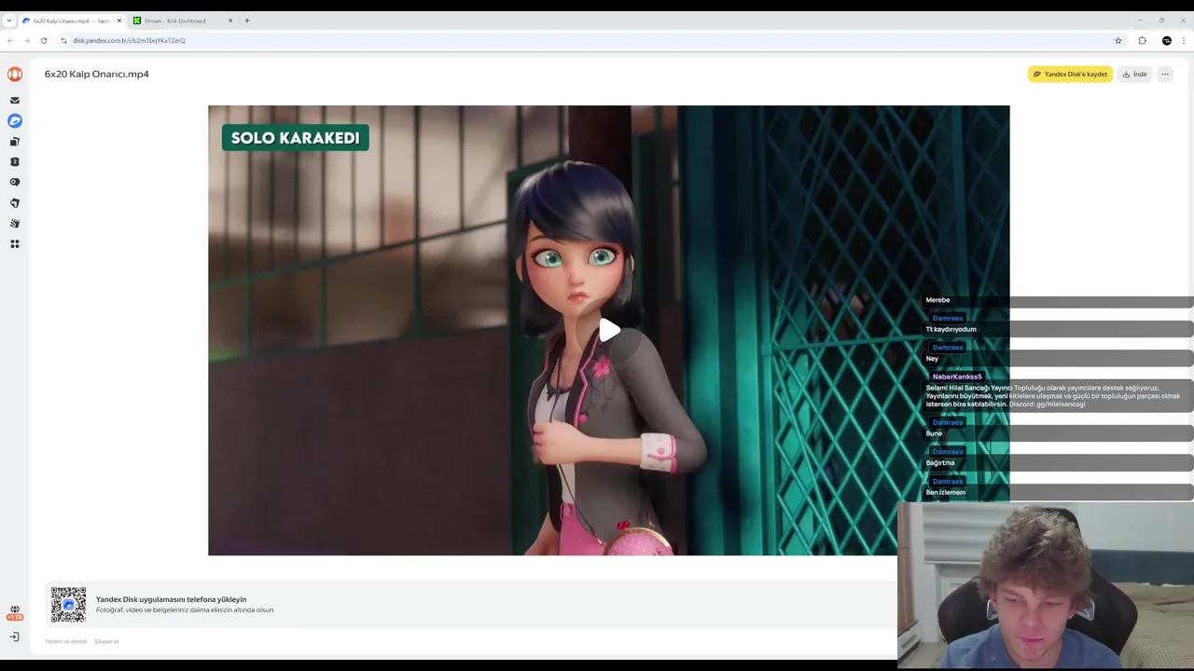Viewport: 1194px width, 671px height.
Task: Open Yandex Disk blue icon in sidebar
Action: coord(15,121)
